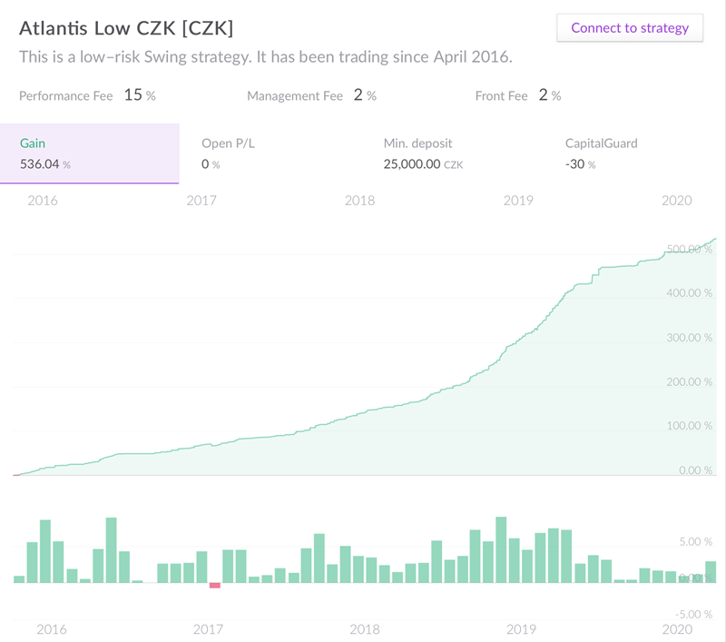Click the 300.00 % axis label

coord(690,337)
